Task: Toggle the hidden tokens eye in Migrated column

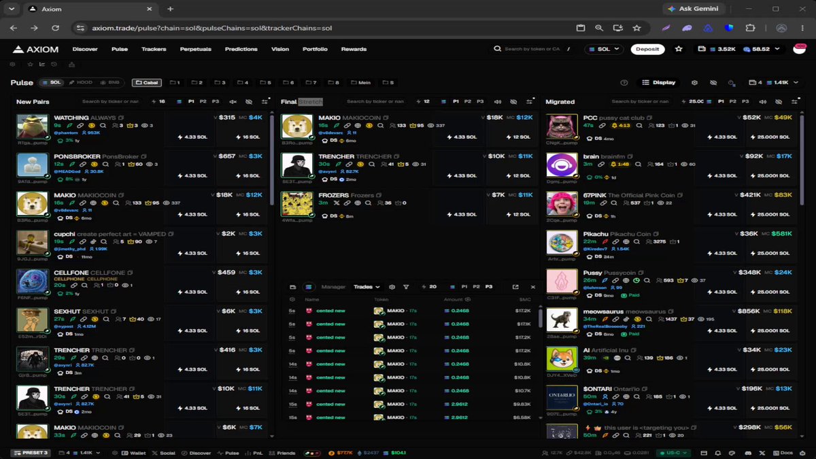Action: pos(779,101)
